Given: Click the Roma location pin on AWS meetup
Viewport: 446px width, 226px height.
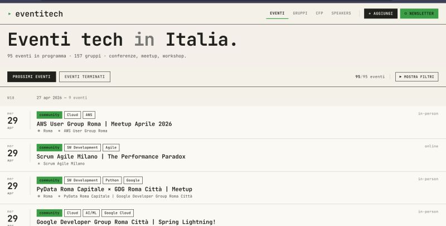Looking at the screenshot, I should tap(39, 131).
